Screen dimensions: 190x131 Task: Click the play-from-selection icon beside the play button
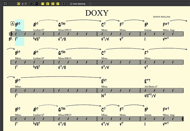tap(36, 4)
